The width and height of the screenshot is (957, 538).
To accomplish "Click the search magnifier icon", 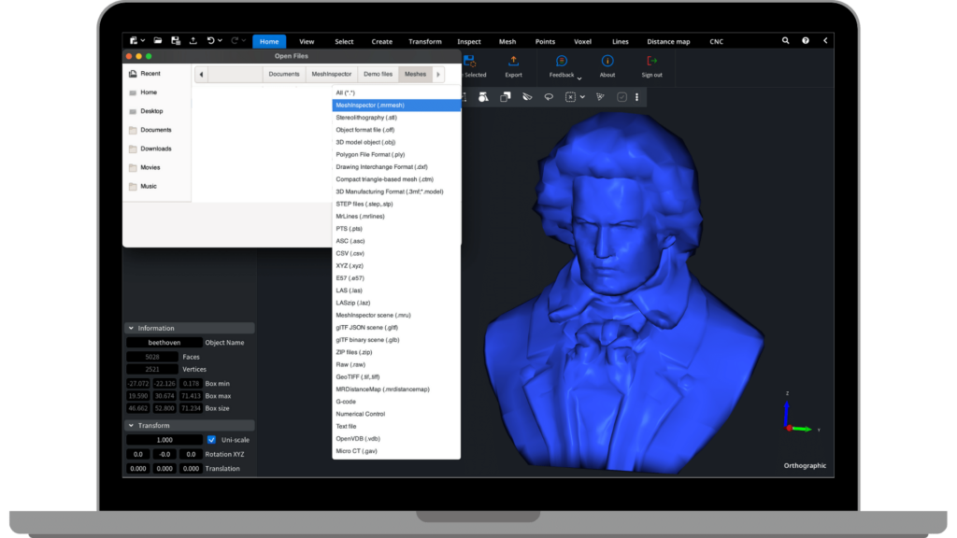I will point(785,41).
